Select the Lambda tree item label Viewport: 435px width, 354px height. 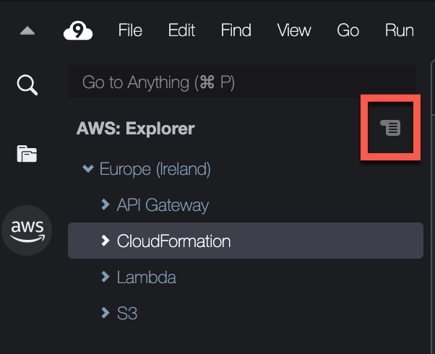146,277
